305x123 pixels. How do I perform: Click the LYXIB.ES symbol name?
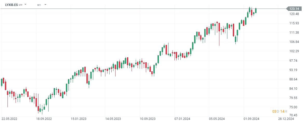[x=11, y=5]
